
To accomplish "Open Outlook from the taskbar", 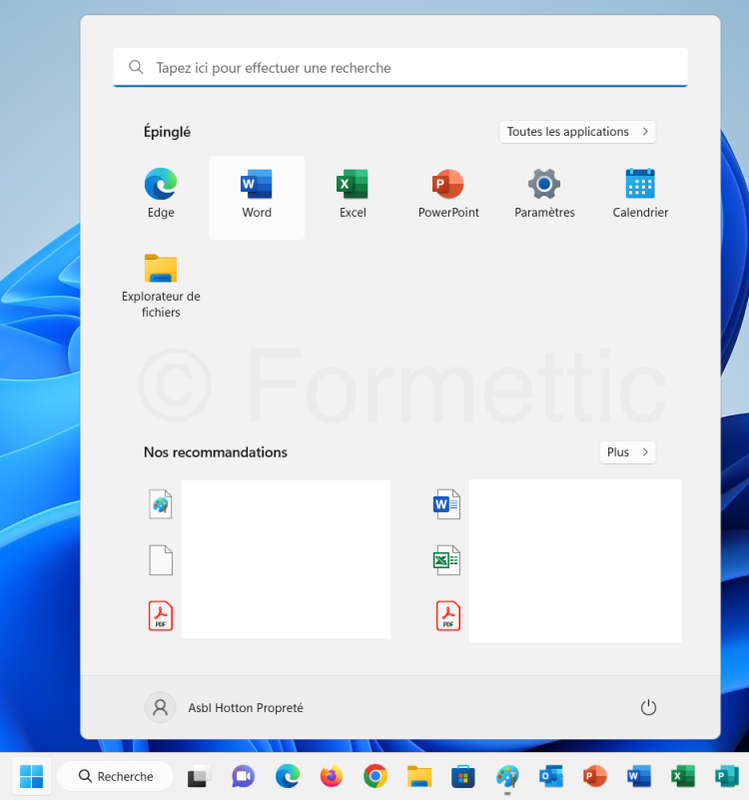I will click(551, 776).
